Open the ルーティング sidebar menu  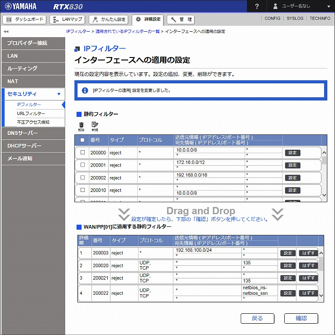pyautogui.click(x=33, y=68)
